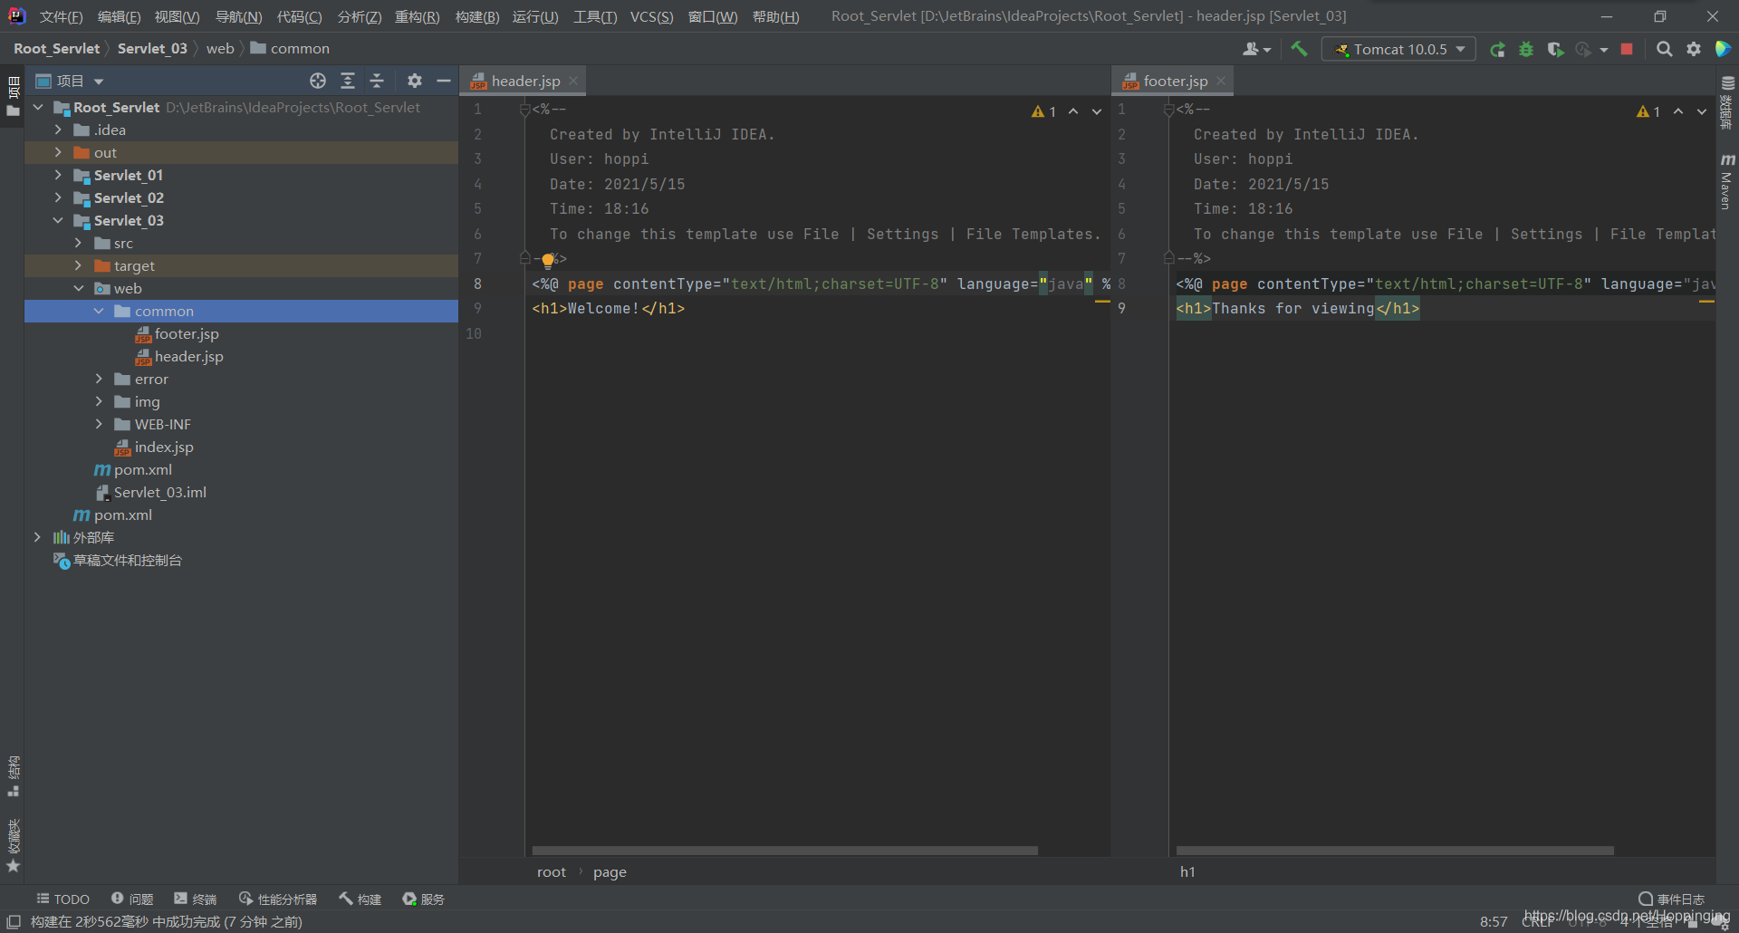This screenshot has height=933, width=1739.
Task: Click the user account icon in toolbar
Action: (x=1255, y=49)
